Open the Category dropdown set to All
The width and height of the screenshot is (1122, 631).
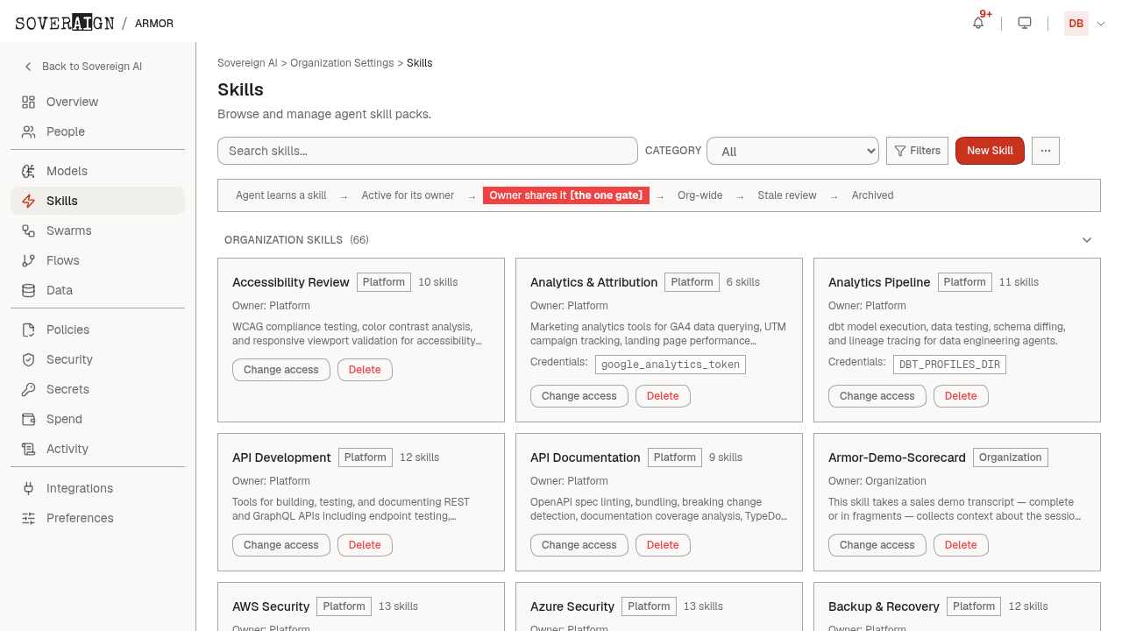[792, 151]
